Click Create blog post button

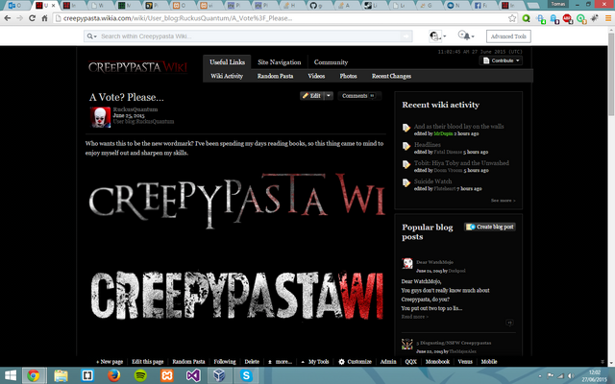click(490, 227)
